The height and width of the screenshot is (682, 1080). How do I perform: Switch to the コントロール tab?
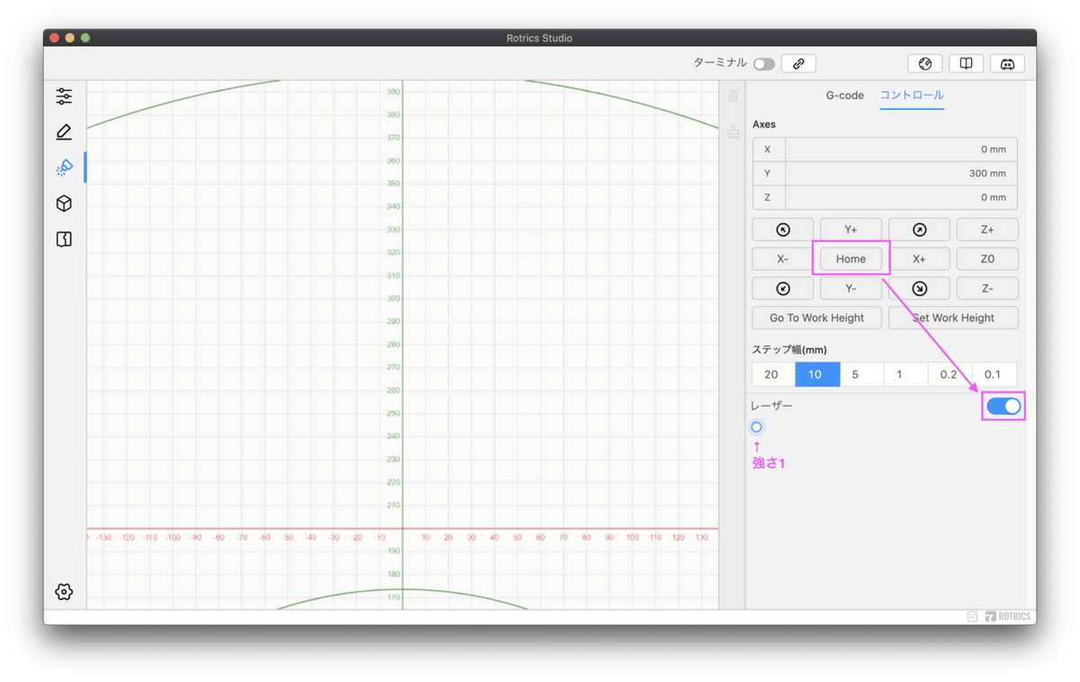click(x=912, y=95)
